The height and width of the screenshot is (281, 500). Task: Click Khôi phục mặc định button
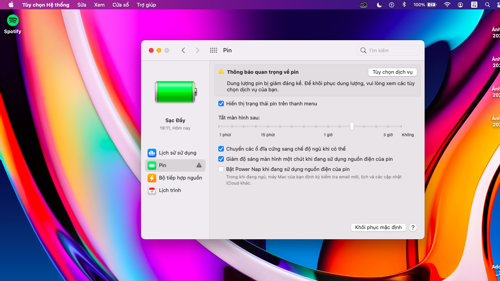point(379,228)
